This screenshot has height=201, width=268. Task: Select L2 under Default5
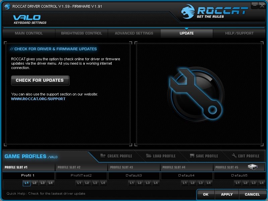click(246, 183)
